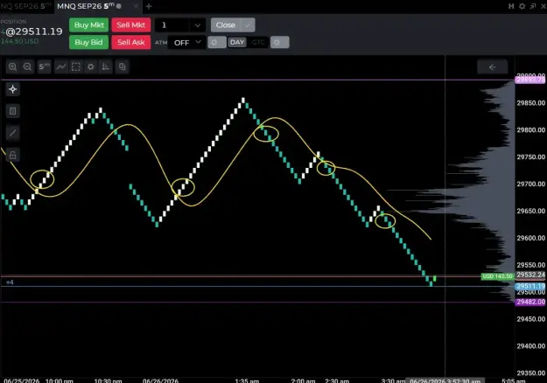This screenshot has width=547, height=383.
Task: Click the back arrow button on chart
Action: pyautogui.click(x=492, y=67)
